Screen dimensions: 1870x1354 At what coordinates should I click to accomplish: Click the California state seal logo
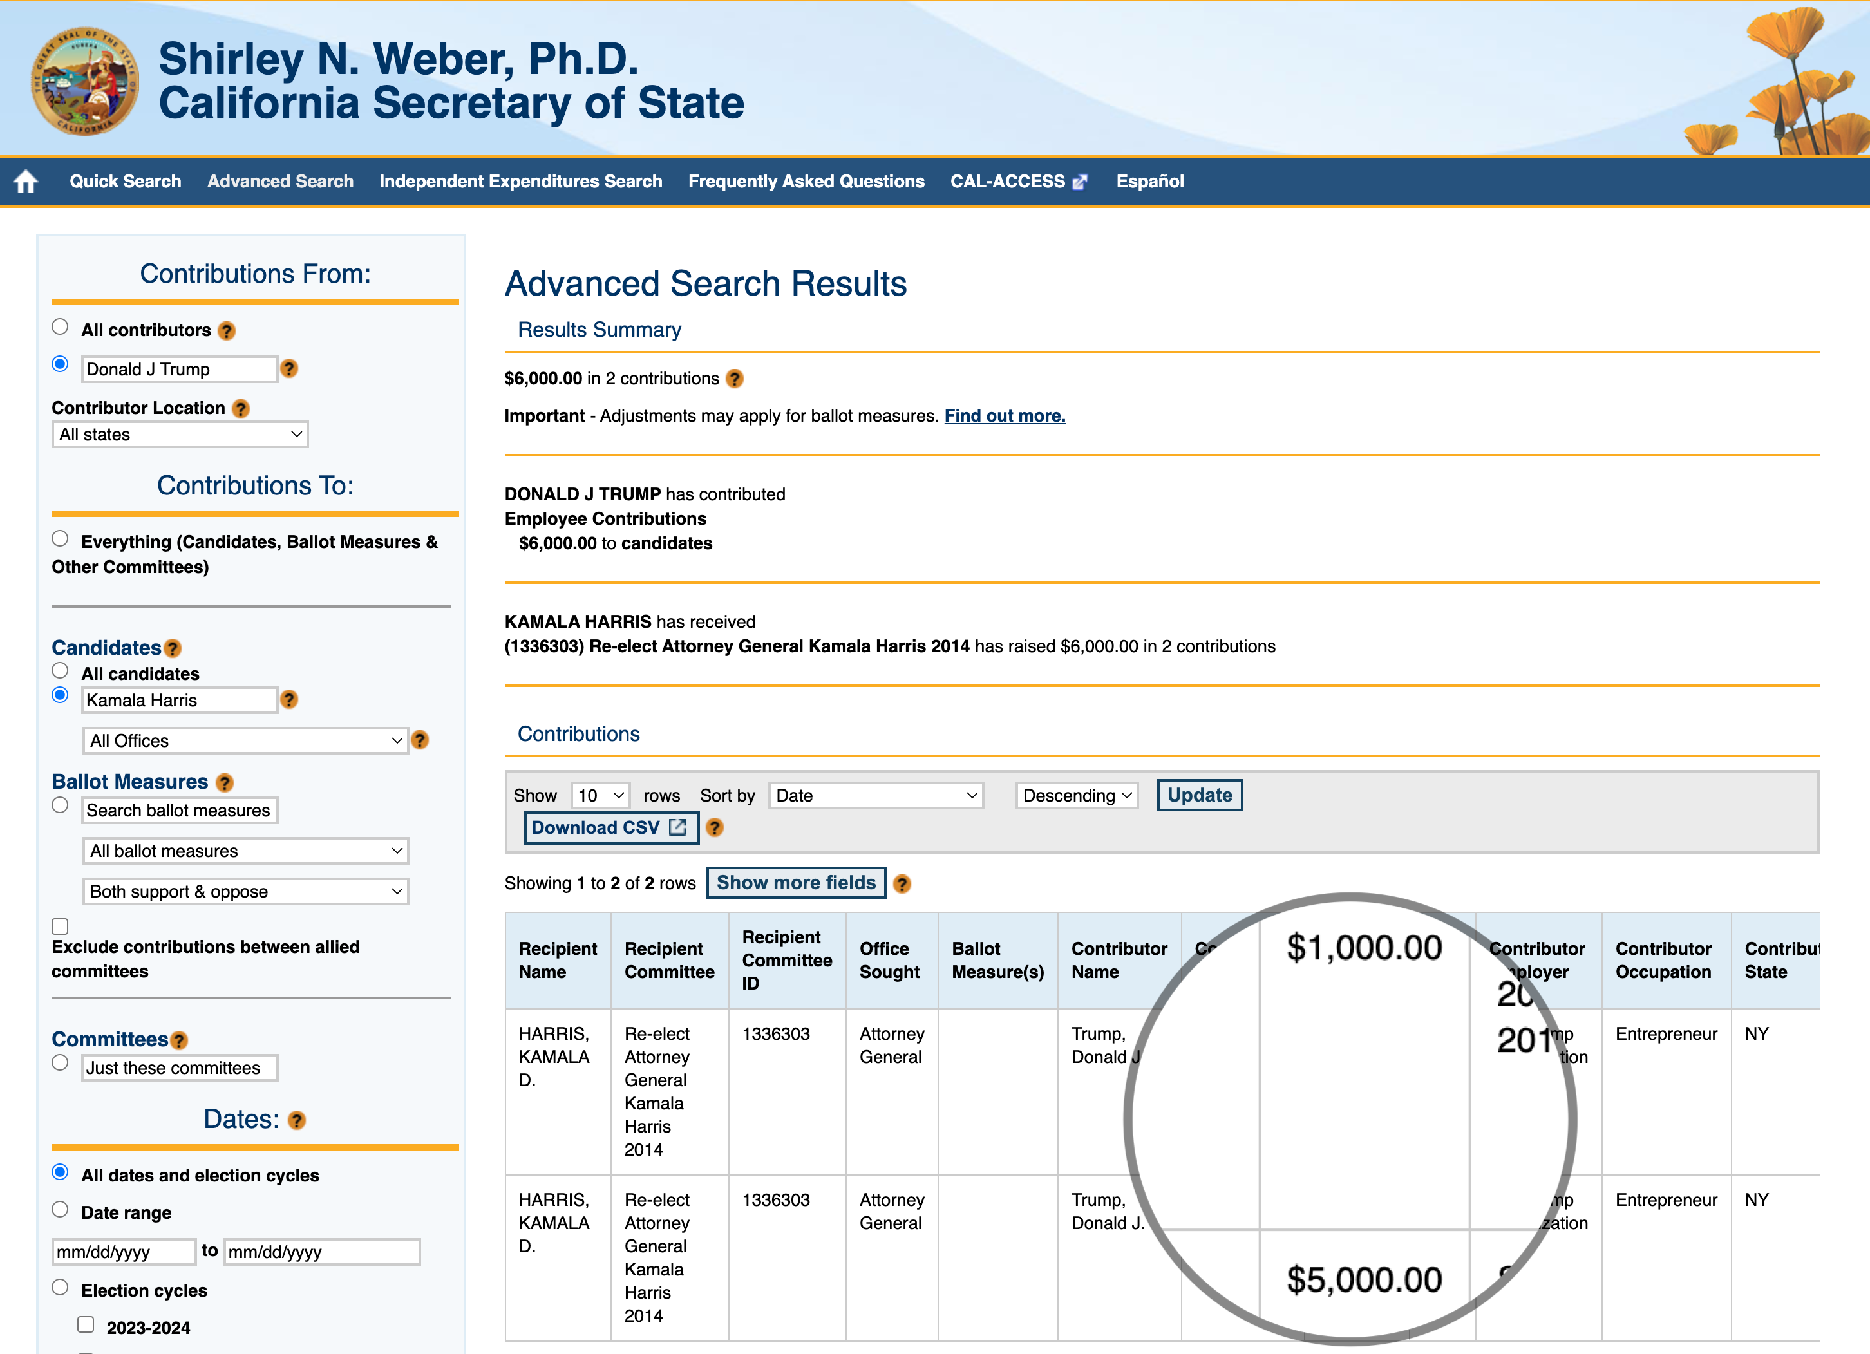click(85, 80)
